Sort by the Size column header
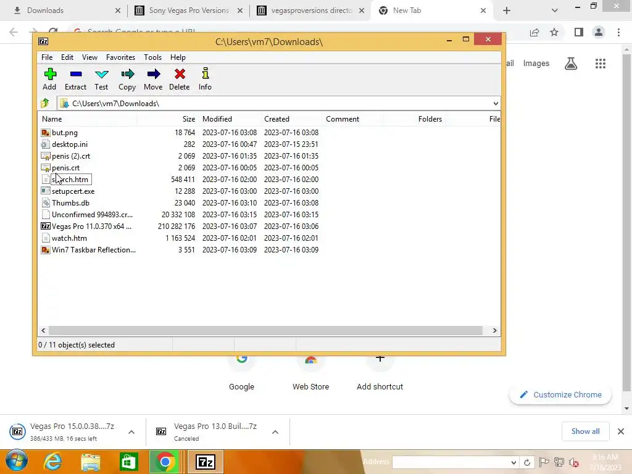Screen dimensions: 632x474 click(x=167, y=119)
